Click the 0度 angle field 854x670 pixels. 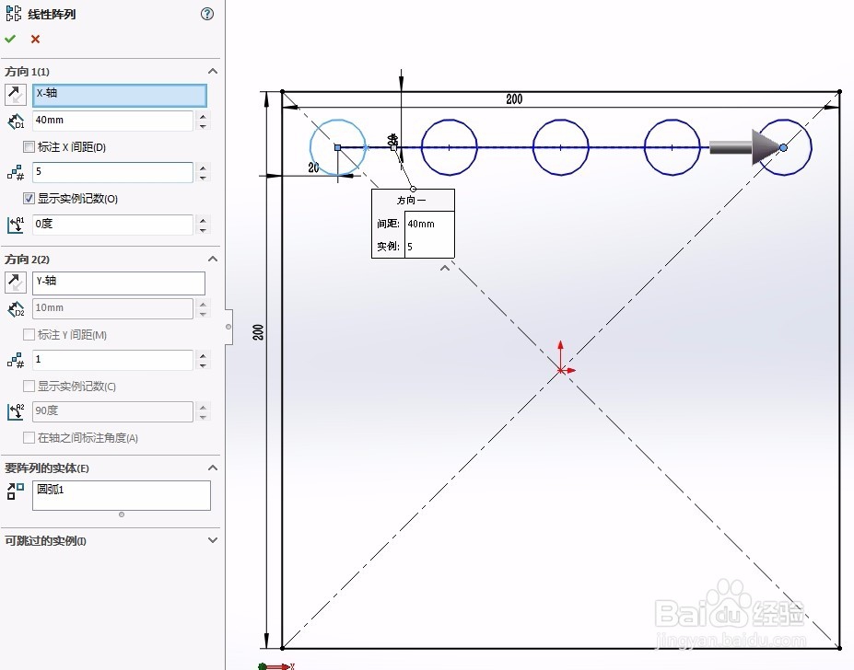pyautogui.click(x=112, y=225)
